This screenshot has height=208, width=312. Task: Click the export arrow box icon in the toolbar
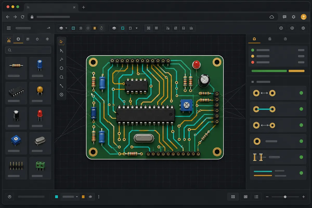coord(183,28)
